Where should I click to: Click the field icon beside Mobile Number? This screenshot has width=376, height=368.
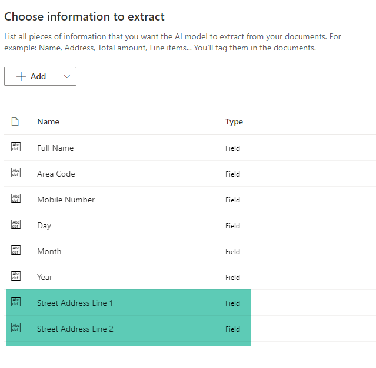pyautogui.click(x=16, y=200)
